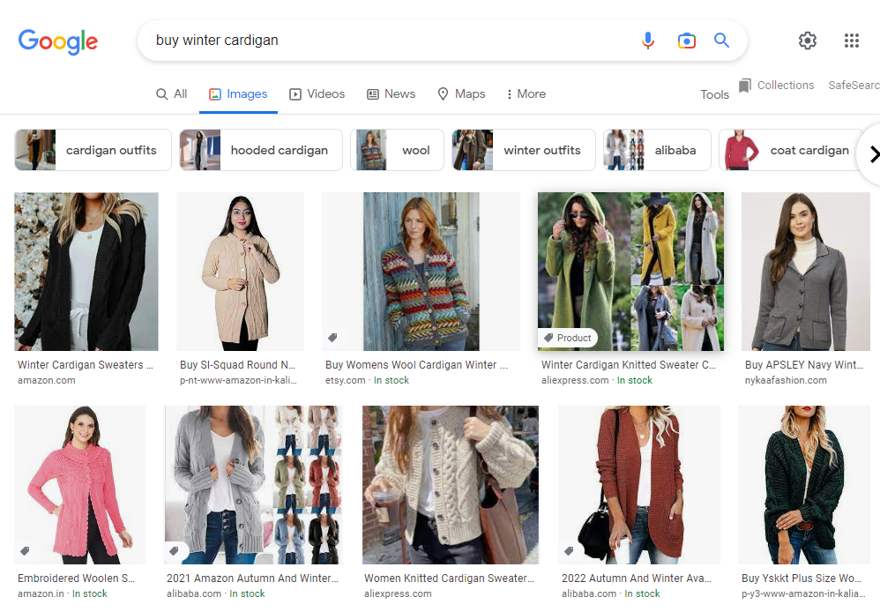880x612 pixels.
Task: Click the Product badge on the green cardigan image
Action: pyautogui.click(x=568, y=338)
